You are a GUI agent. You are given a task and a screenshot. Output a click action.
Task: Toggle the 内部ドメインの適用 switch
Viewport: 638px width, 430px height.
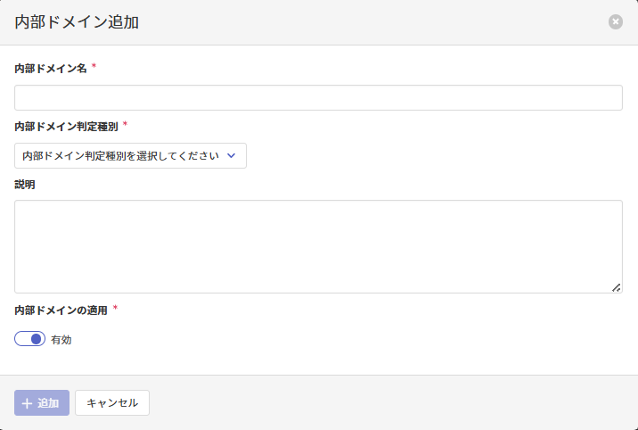tap(29, 339)
